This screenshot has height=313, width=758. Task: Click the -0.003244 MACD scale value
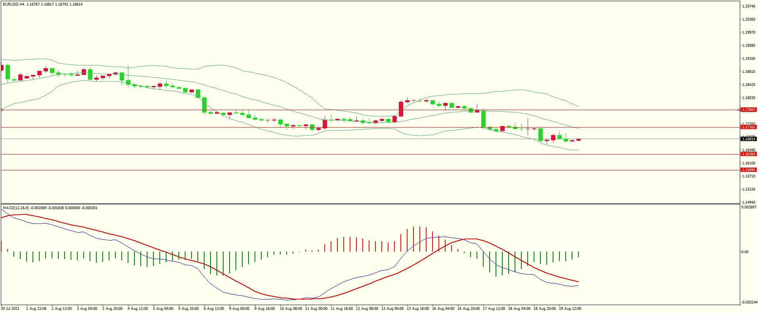coord(749,302)
